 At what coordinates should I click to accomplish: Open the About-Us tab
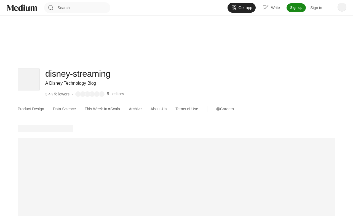click(x=159, y=109)
